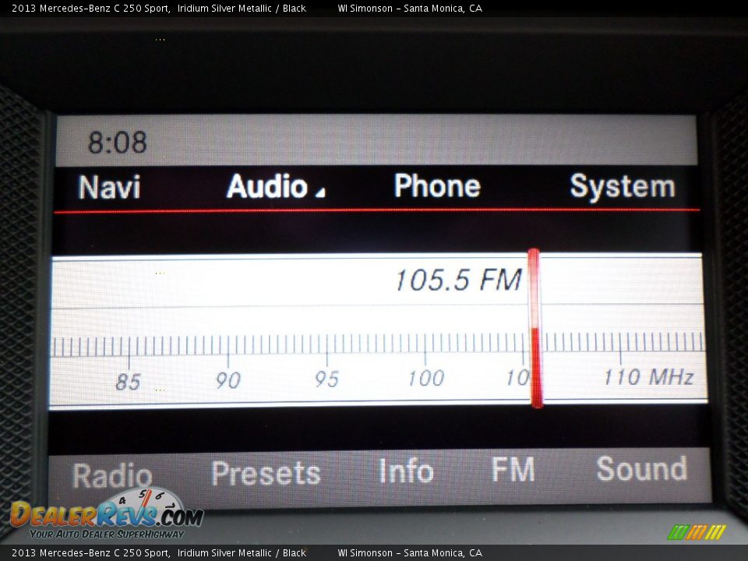Tune to the 95 mark on dial

click(x=326, y=379)
